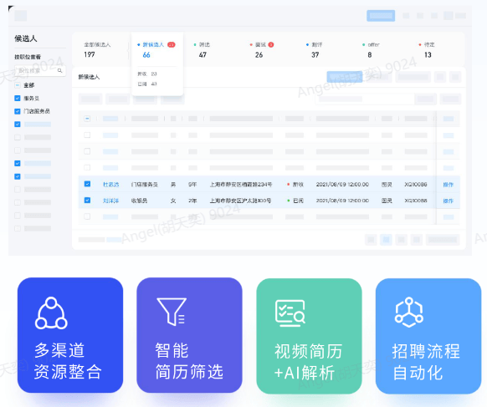Toggle the 全部 checkbox in position filter
This screenshot has width=487, height=407.
pos(18,85)
